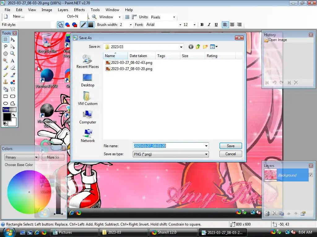This screenshot has height=237, width=317.
Task: Go to Desktop in places sidebar
Action: [x=88, y=81]
